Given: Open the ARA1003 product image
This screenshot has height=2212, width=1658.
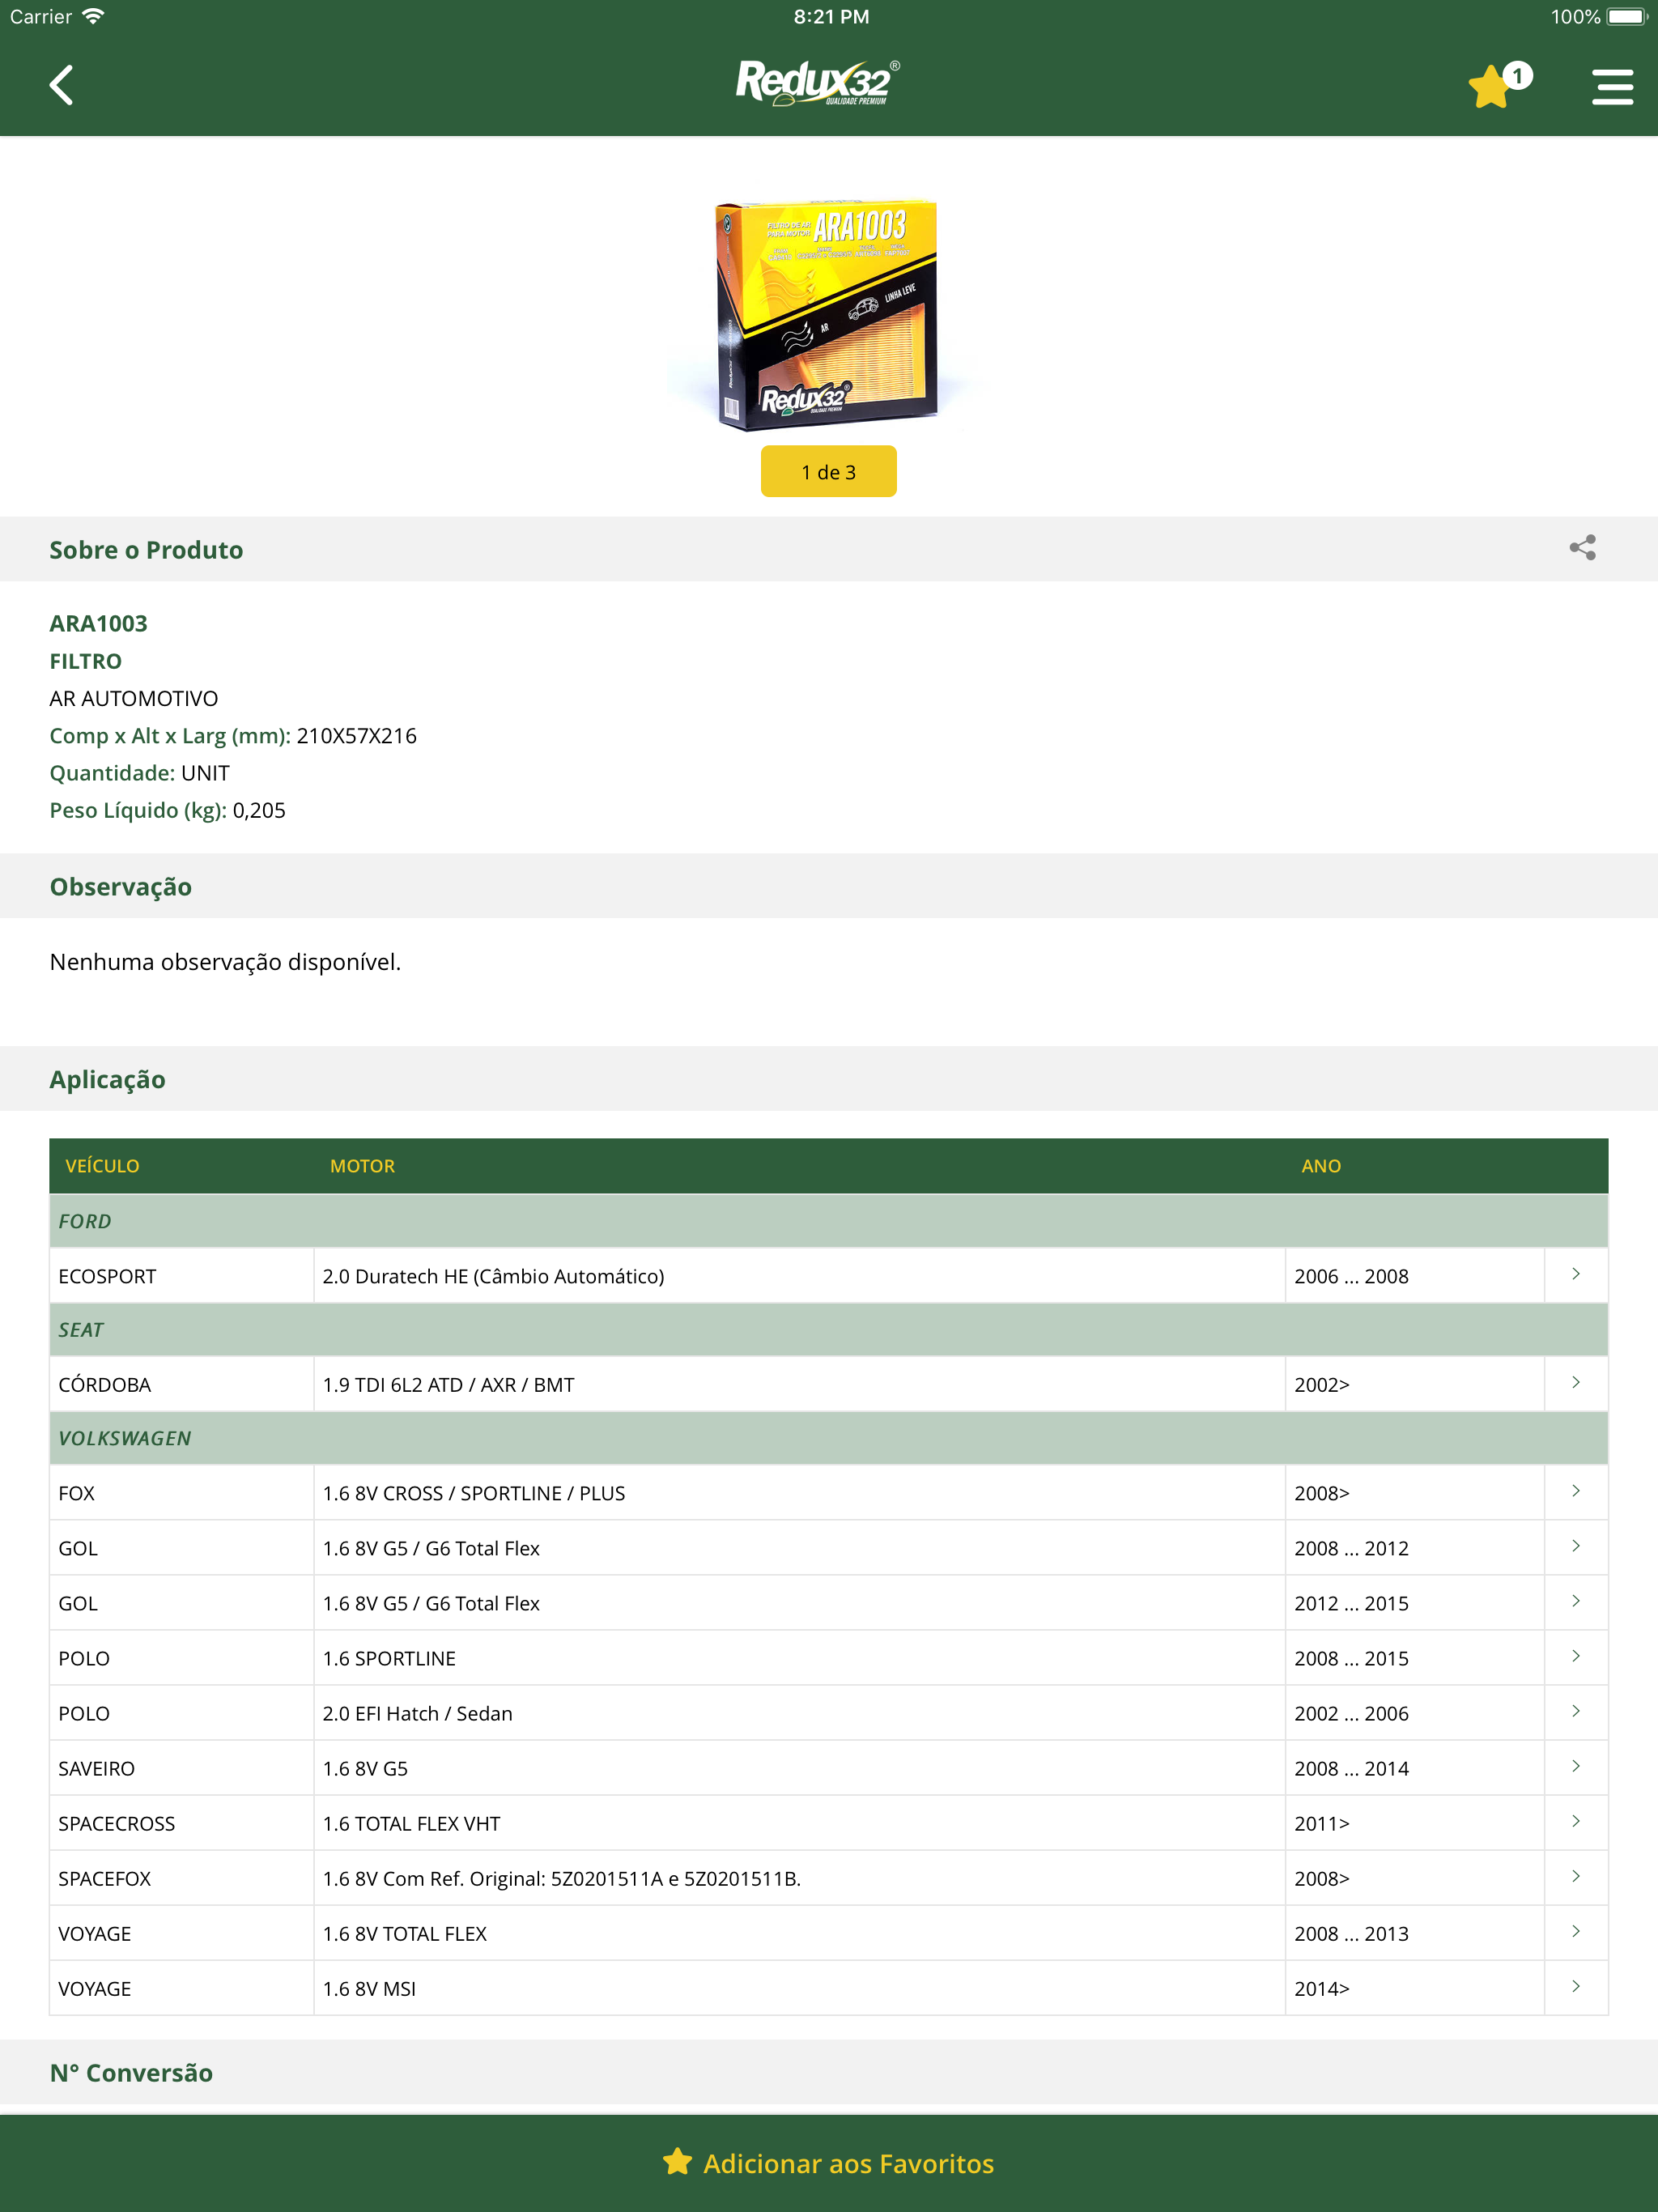Looking at the screenshot, I should pos(827,314).
